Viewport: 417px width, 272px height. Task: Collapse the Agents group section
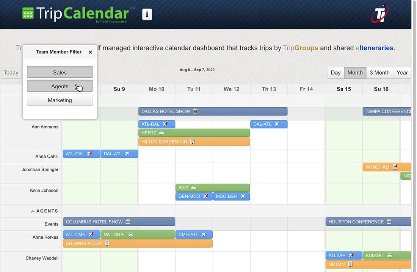(33, 211)
